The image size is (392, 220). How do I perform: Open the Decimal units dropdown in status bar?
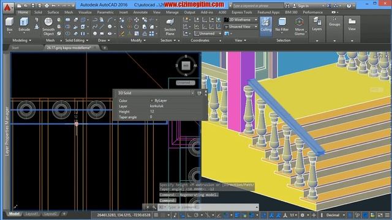point(336,215)
